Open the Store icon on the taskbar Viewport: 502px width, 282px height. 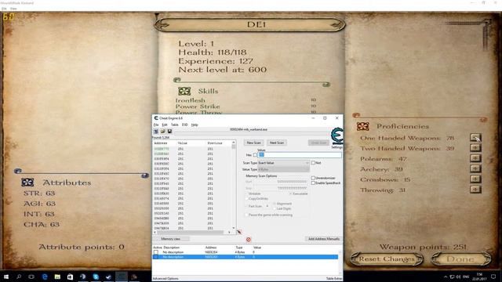pyautogui.click(x=70, y=277)
